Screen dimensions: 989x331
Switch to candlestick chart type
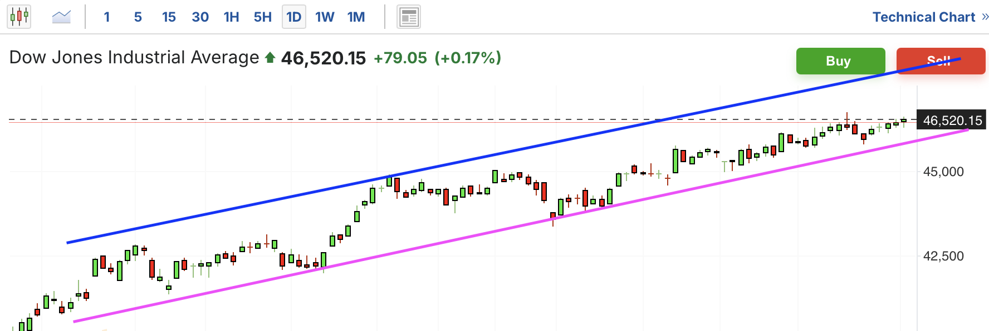click(19, 17)
